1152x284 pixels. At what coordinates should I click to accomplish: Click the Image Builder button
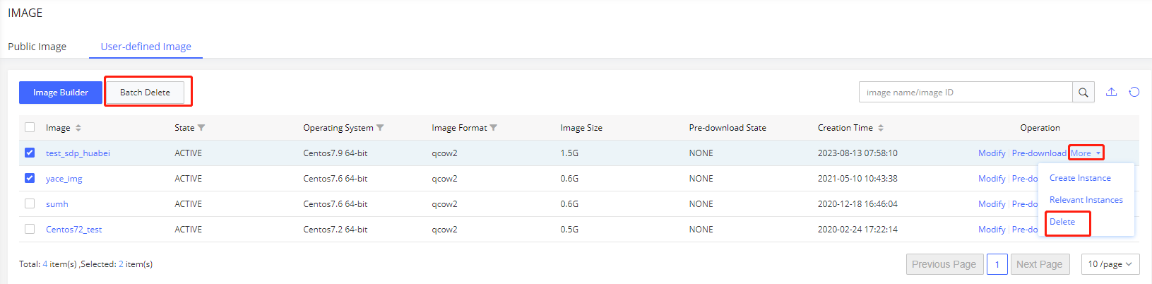[x=61, y=93]
